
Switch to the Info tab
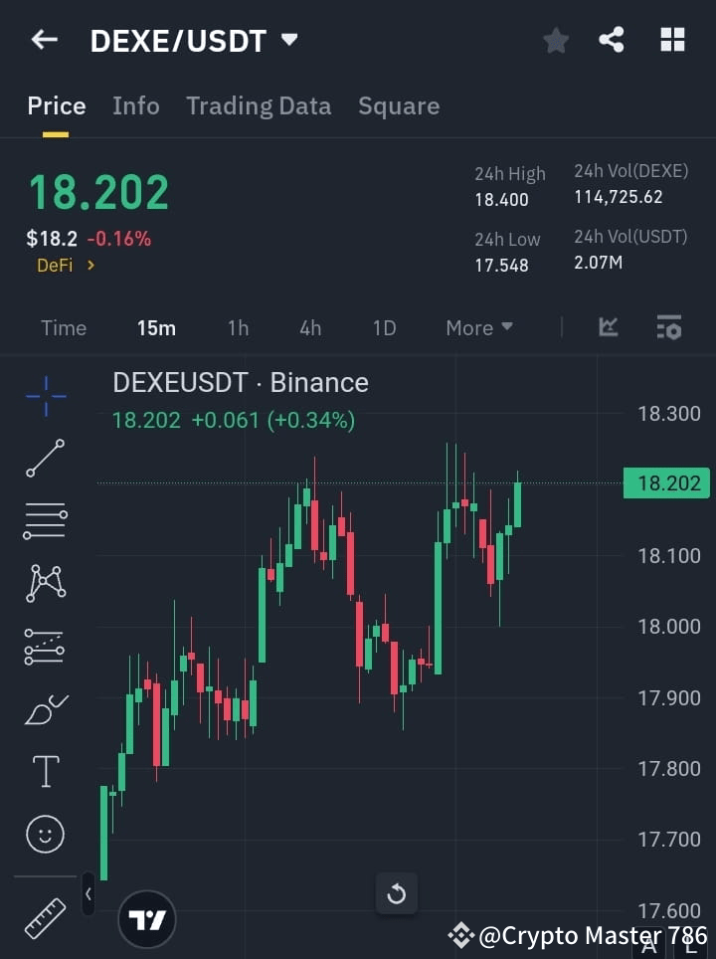tap(135, 105)
